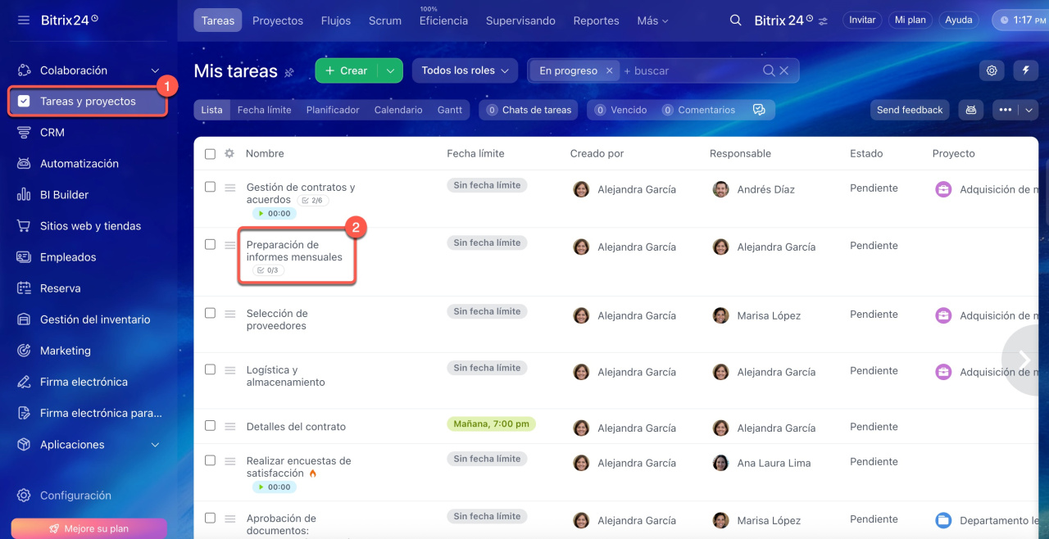Open the search magnifier in top bar
Screen dimensions: 1049x539
coord(735,20)
